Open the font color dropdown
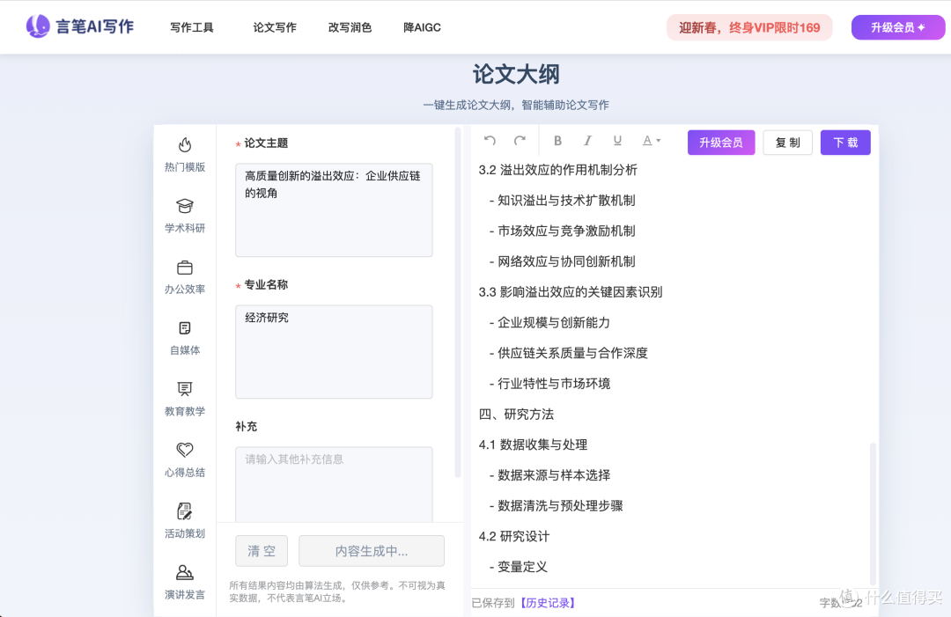Image resolution: width=951 pixels, height=617 pixels. (652, 141)
